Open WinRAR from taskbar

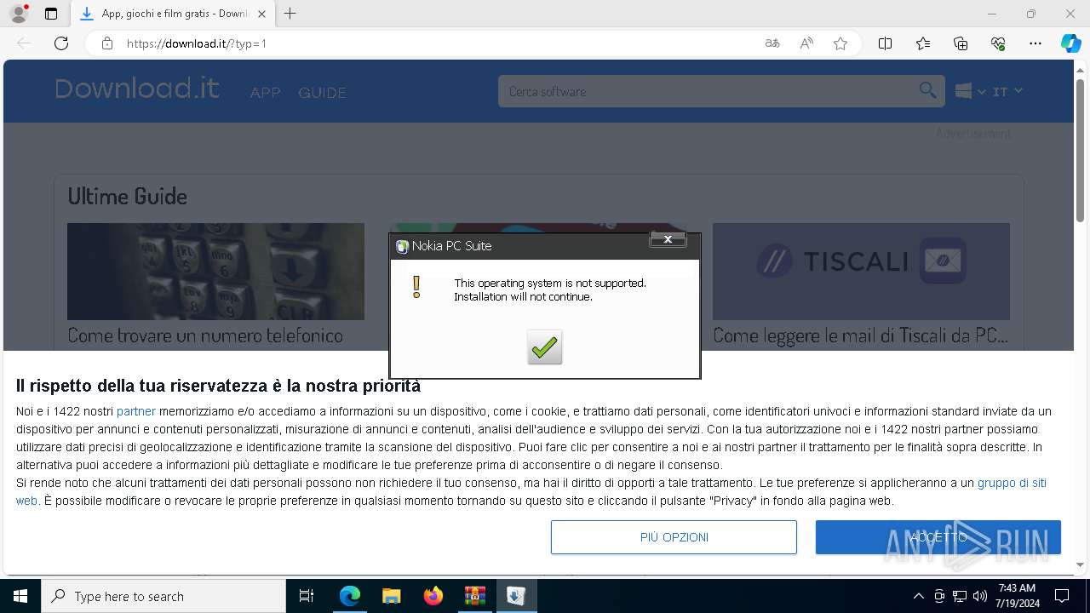tap(474, 596)
